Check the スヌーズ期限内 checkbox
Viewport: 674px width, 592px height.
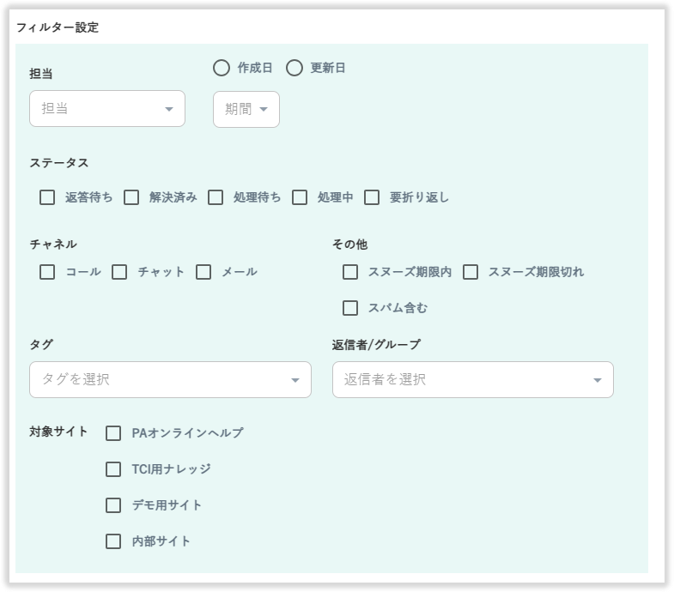pyautogui.click(x=350, y=272)
